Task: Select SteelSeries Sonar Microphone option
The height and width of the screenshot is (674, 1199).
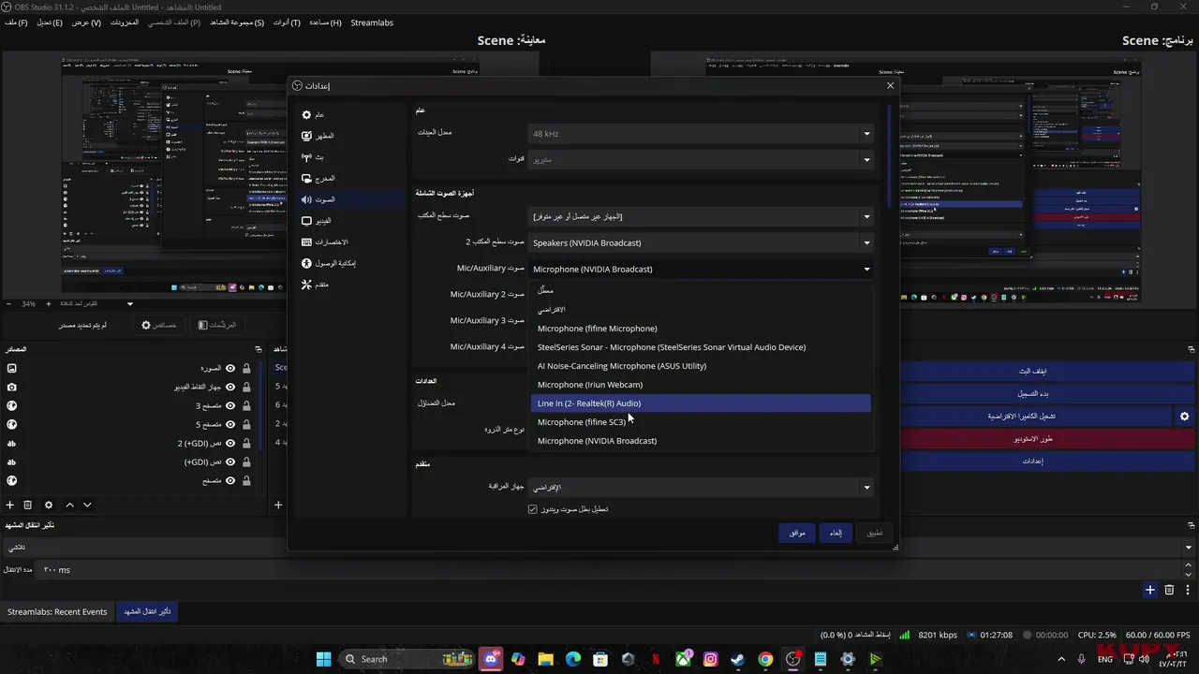Action: click(701, 347)
